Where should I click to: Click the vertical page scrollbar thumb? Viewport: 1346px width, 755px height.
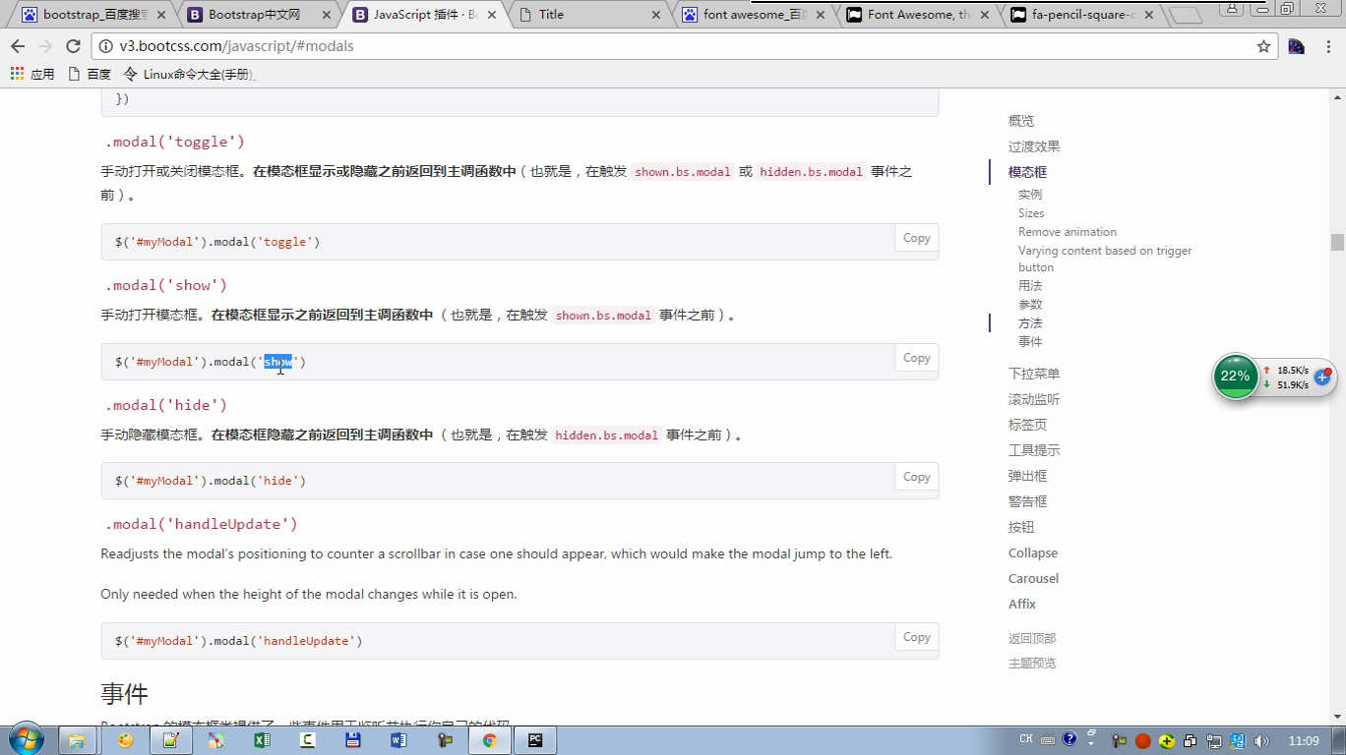(1337, 242)
